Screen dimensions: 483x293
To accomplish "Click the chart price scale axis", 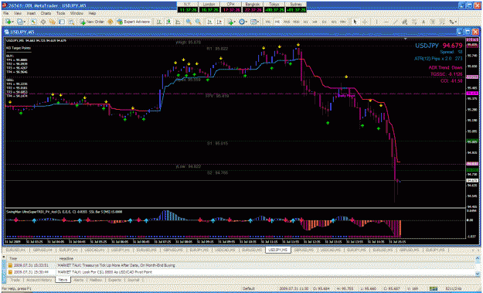I will 472,123.
